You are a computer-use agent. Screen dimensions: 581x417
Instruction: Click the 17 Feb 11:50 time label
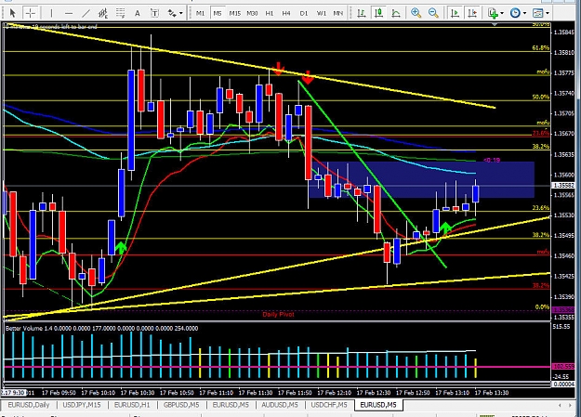(295, 393)
